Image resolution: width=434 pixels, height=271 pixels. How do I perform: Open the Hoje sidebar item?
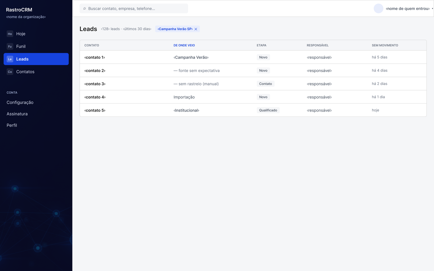36,34
